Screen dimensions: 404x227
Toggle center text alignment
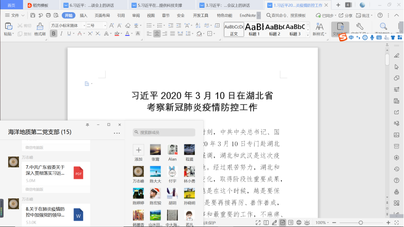[x=157, y=34]
